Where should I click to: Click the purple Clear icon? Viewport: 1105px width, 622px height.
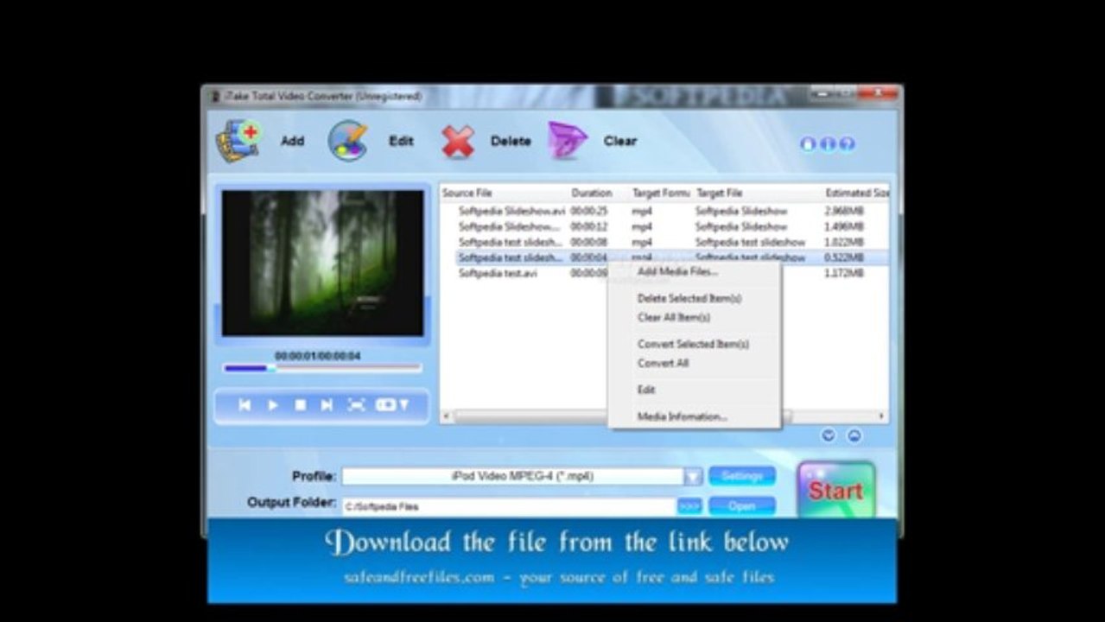click(x=568, y=141)
